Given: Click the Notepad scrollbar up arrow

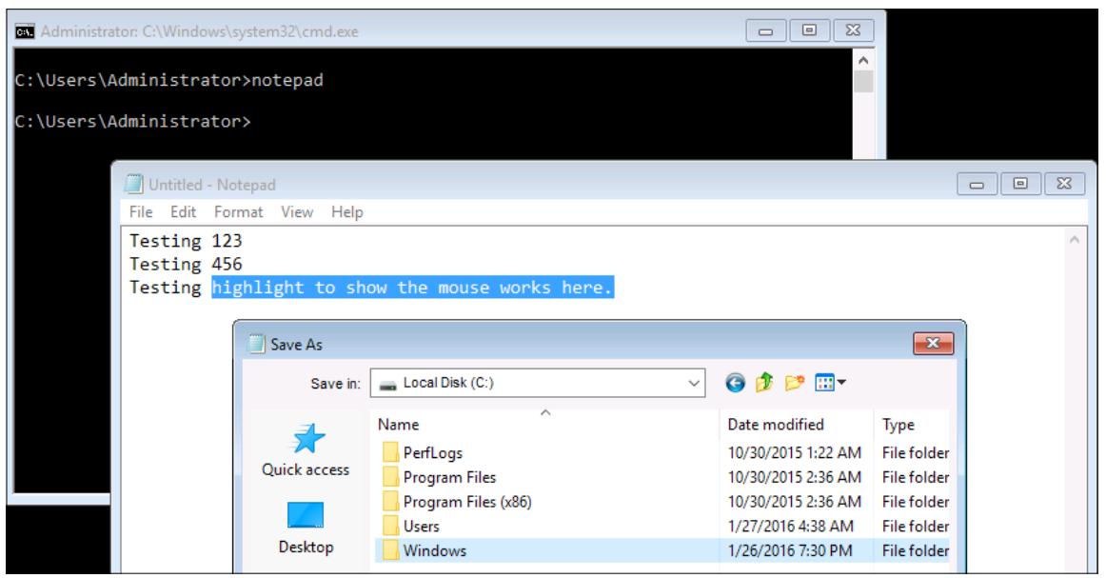Looking at the screenshot, I should tap(1074, 240).
